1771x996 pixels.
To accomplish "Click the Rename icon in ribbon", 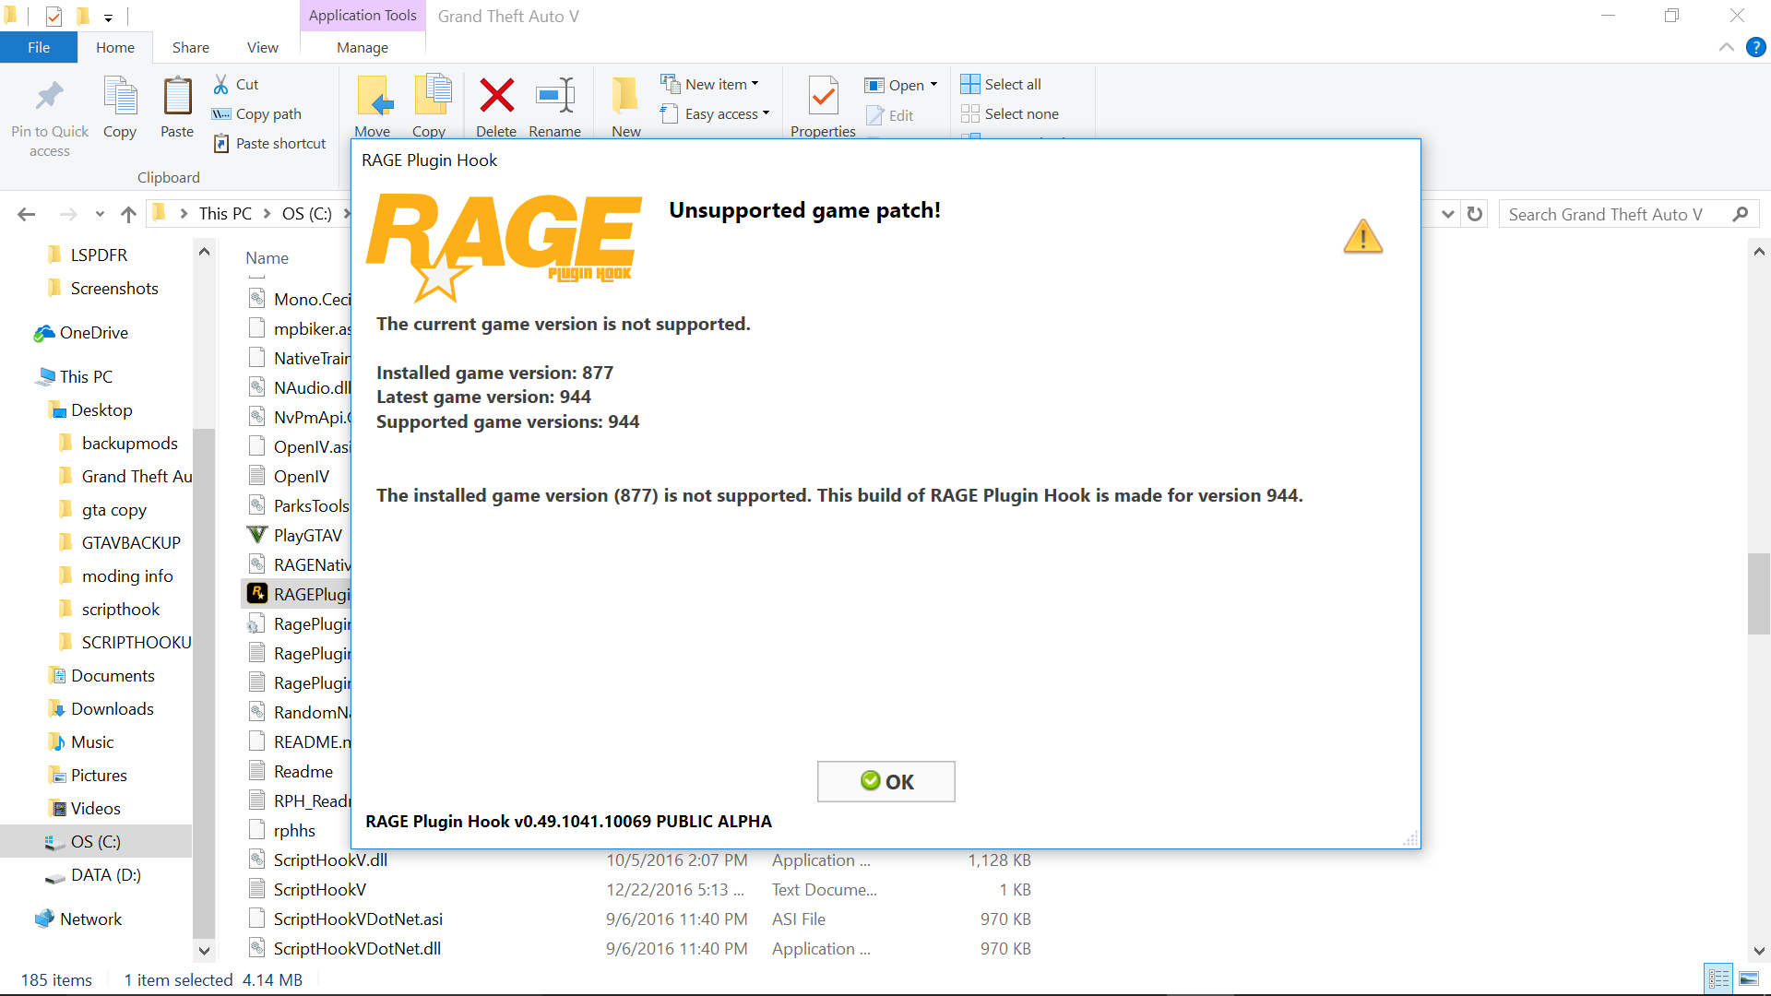I will [555, 96].
